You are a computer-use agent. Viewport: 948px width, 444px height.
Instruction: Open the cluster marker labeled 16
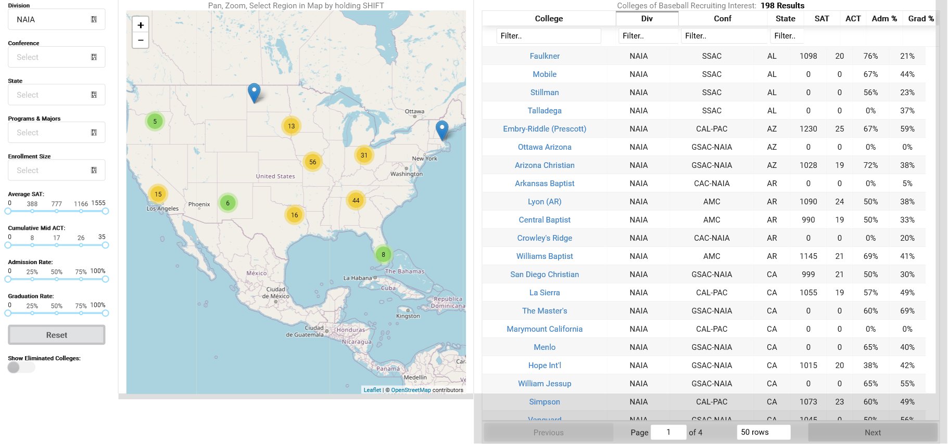(x=295, y=215)
